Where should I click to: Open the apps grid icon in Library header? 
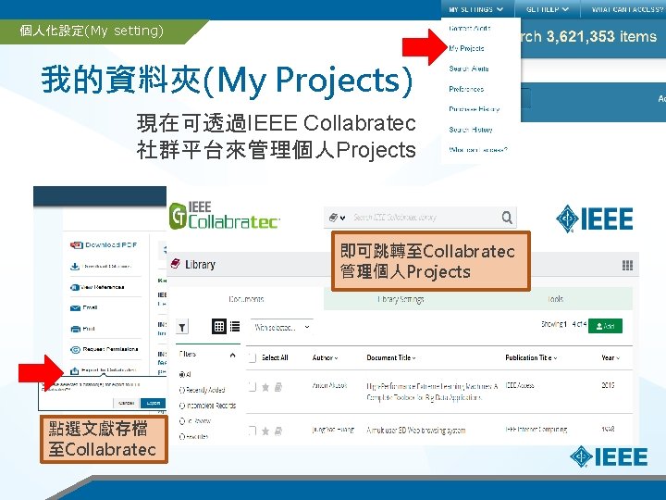coord(627,266)
